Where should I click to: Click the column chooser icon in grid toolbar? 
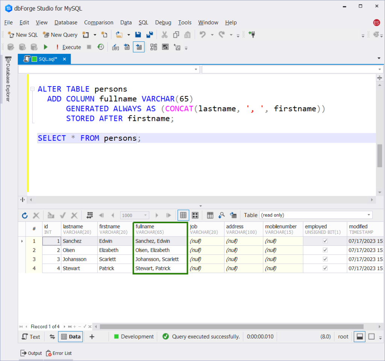[x=210, y=215]
